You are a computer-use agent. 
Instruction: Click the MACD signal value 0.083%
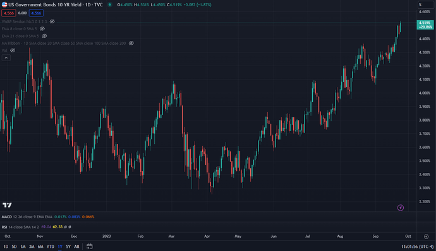74,217
